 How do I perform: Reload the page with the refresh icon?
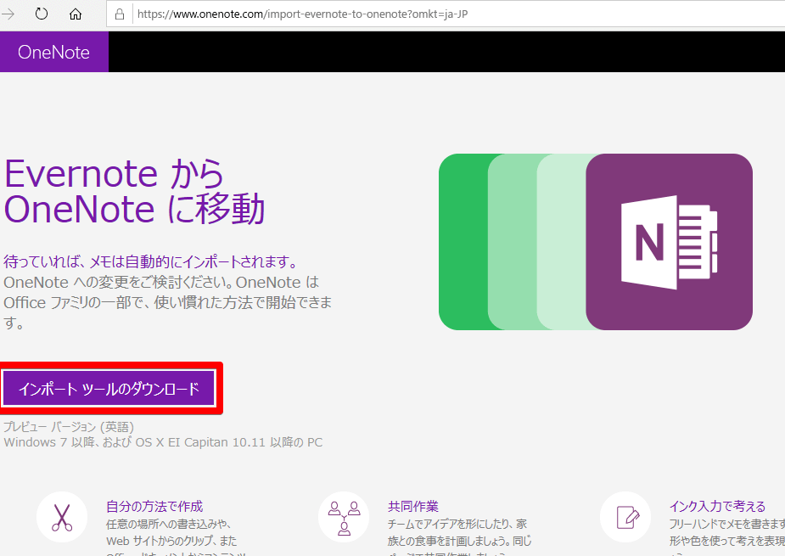[x=42, y=14]
